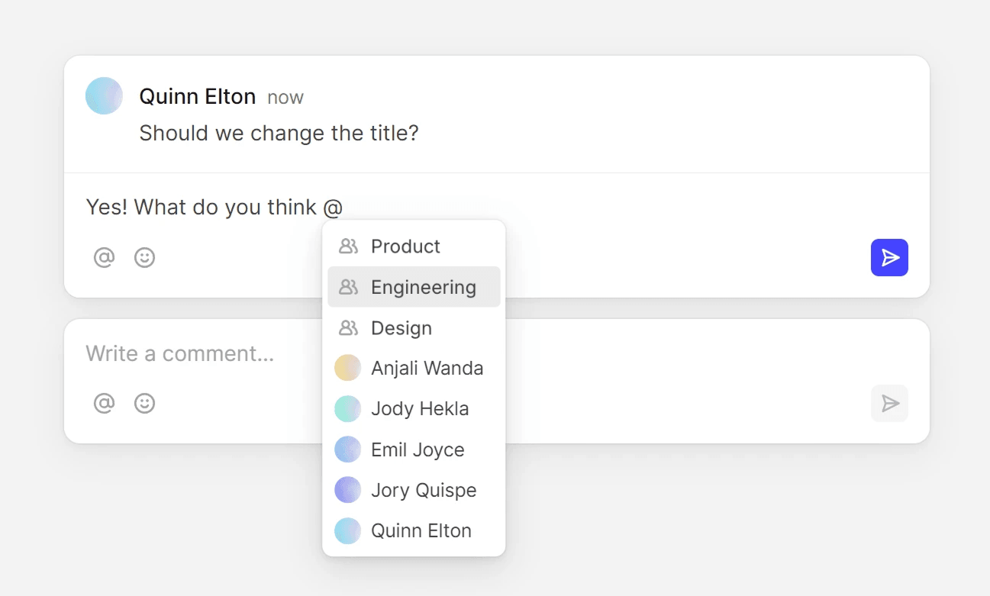Image resolution: width=990 pixels, height=596 pixels.
Task: Select Product group from mention list
Action: pos(405,246)
